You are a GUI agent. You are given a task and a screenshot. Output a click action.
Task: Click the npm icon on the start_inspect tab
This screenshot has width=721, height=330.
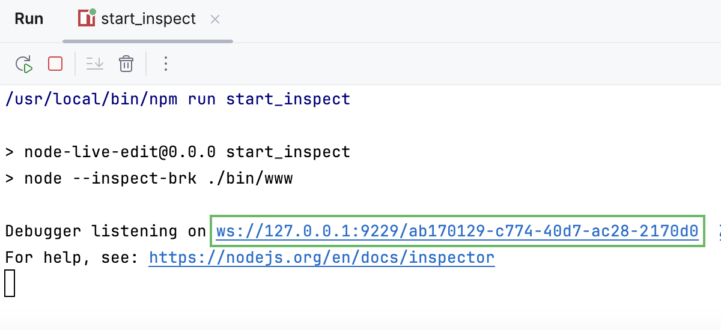(x=87, y=19)
